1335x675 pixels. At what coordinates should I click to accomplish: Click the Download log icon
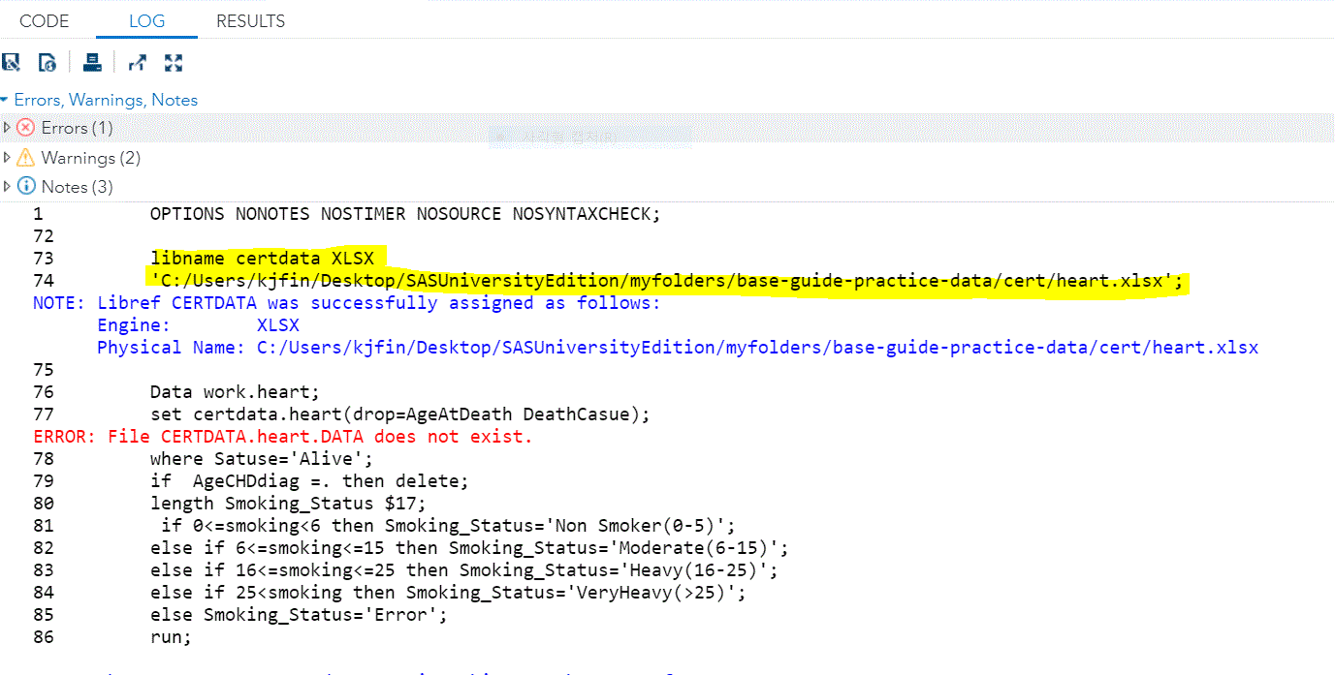[47, 62]
